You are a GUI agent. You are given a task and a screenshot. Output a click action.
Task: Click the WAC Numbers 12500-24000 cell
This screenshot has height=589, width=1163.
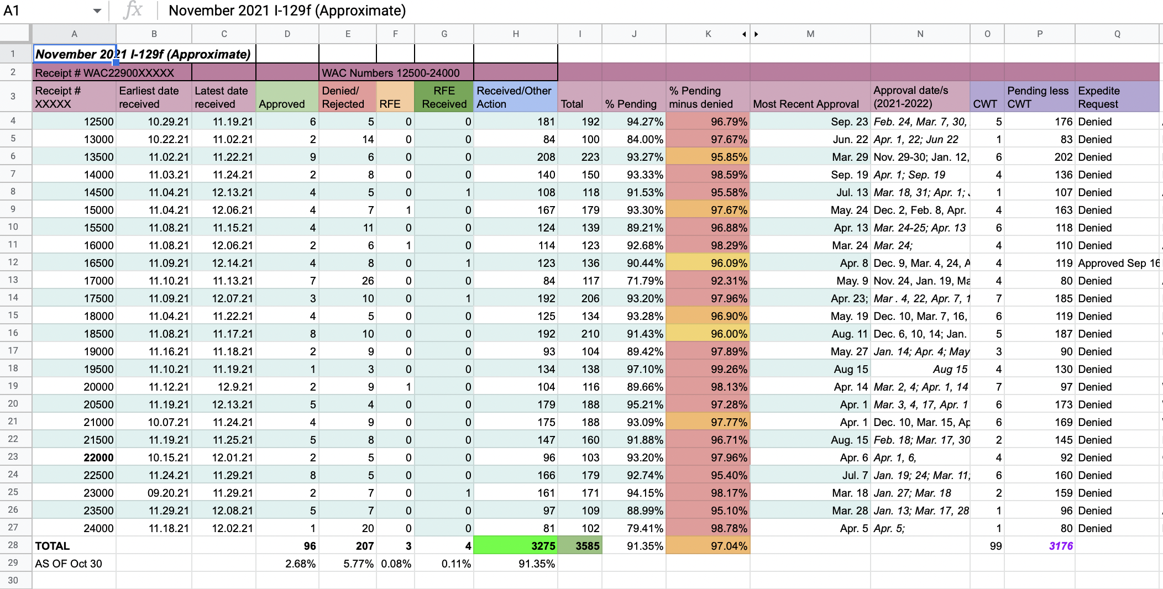(396, 73)
